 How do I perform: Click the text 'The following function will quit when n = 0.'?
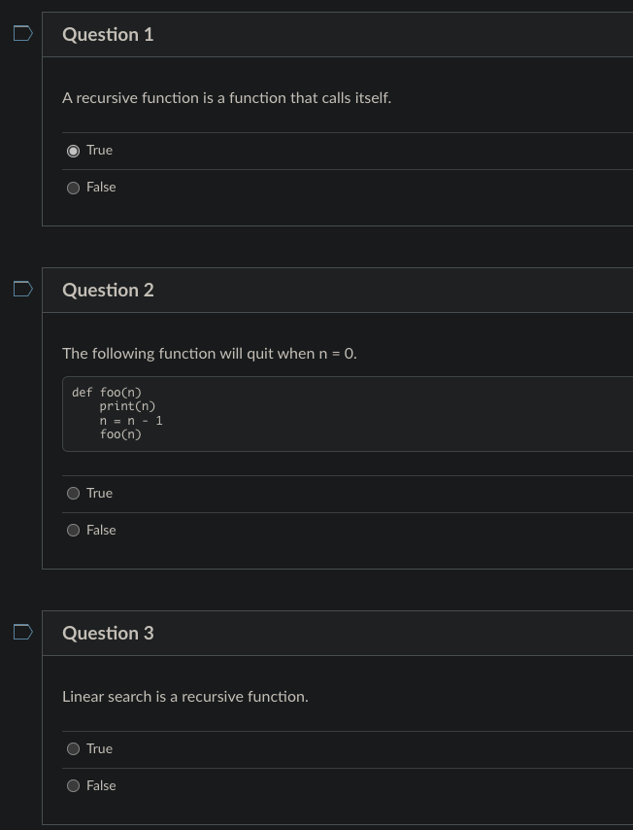[210, 353]
